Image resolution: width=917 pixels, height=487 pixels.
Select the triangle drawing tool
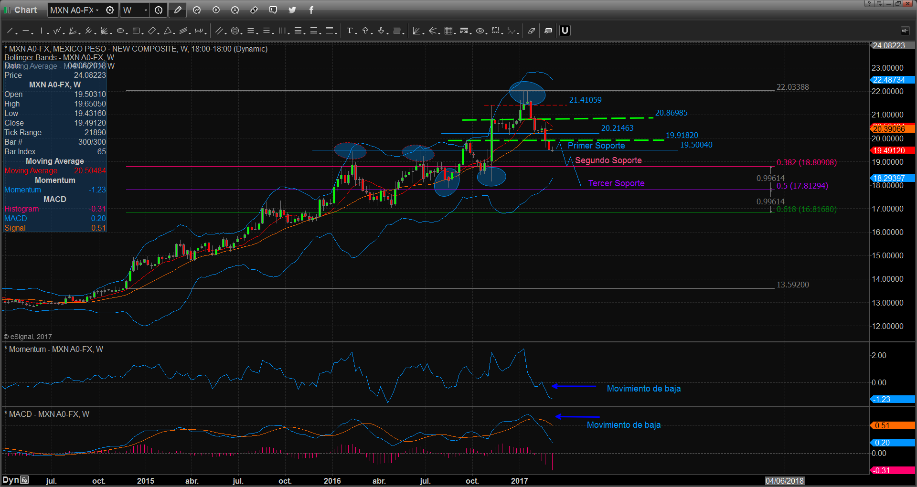[x=168, y=31]
